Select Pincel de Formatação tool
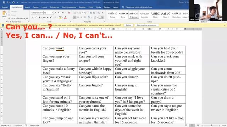The width and height of the screenshot is (227, 127). tap(18, 18)
